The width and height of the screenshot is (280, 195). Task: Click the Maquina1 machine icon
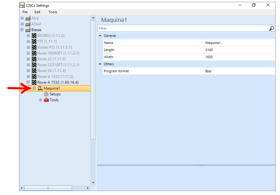click(40, 88)
